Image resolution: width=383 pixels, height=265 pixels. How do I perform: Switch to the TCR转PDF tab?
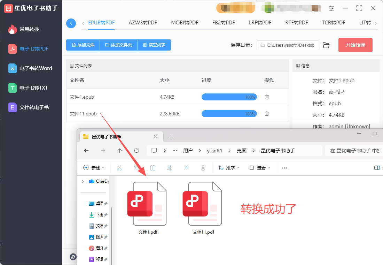pyautogui.click(x=334, y=23)
